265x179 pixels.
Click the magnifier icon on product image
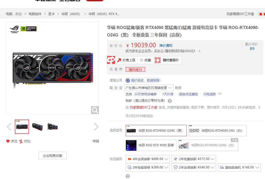95,110
